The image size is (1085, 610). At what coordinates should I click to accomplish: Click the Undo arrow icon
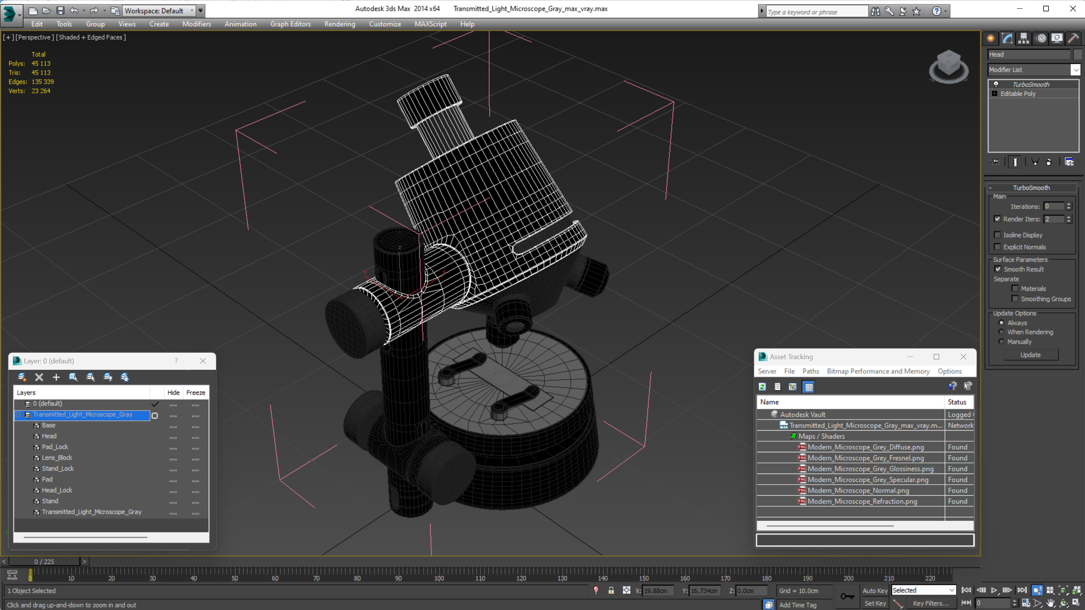74,11
